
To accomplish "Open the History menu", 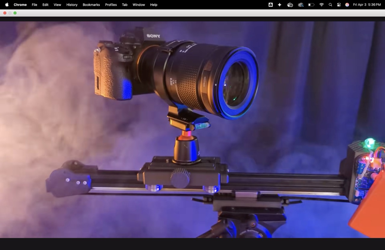I will [x=72, y=5].
